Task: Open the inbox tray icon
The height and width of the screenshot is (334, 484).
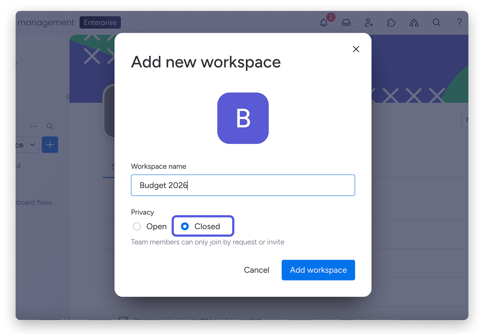Action: [x=346, y=22]
